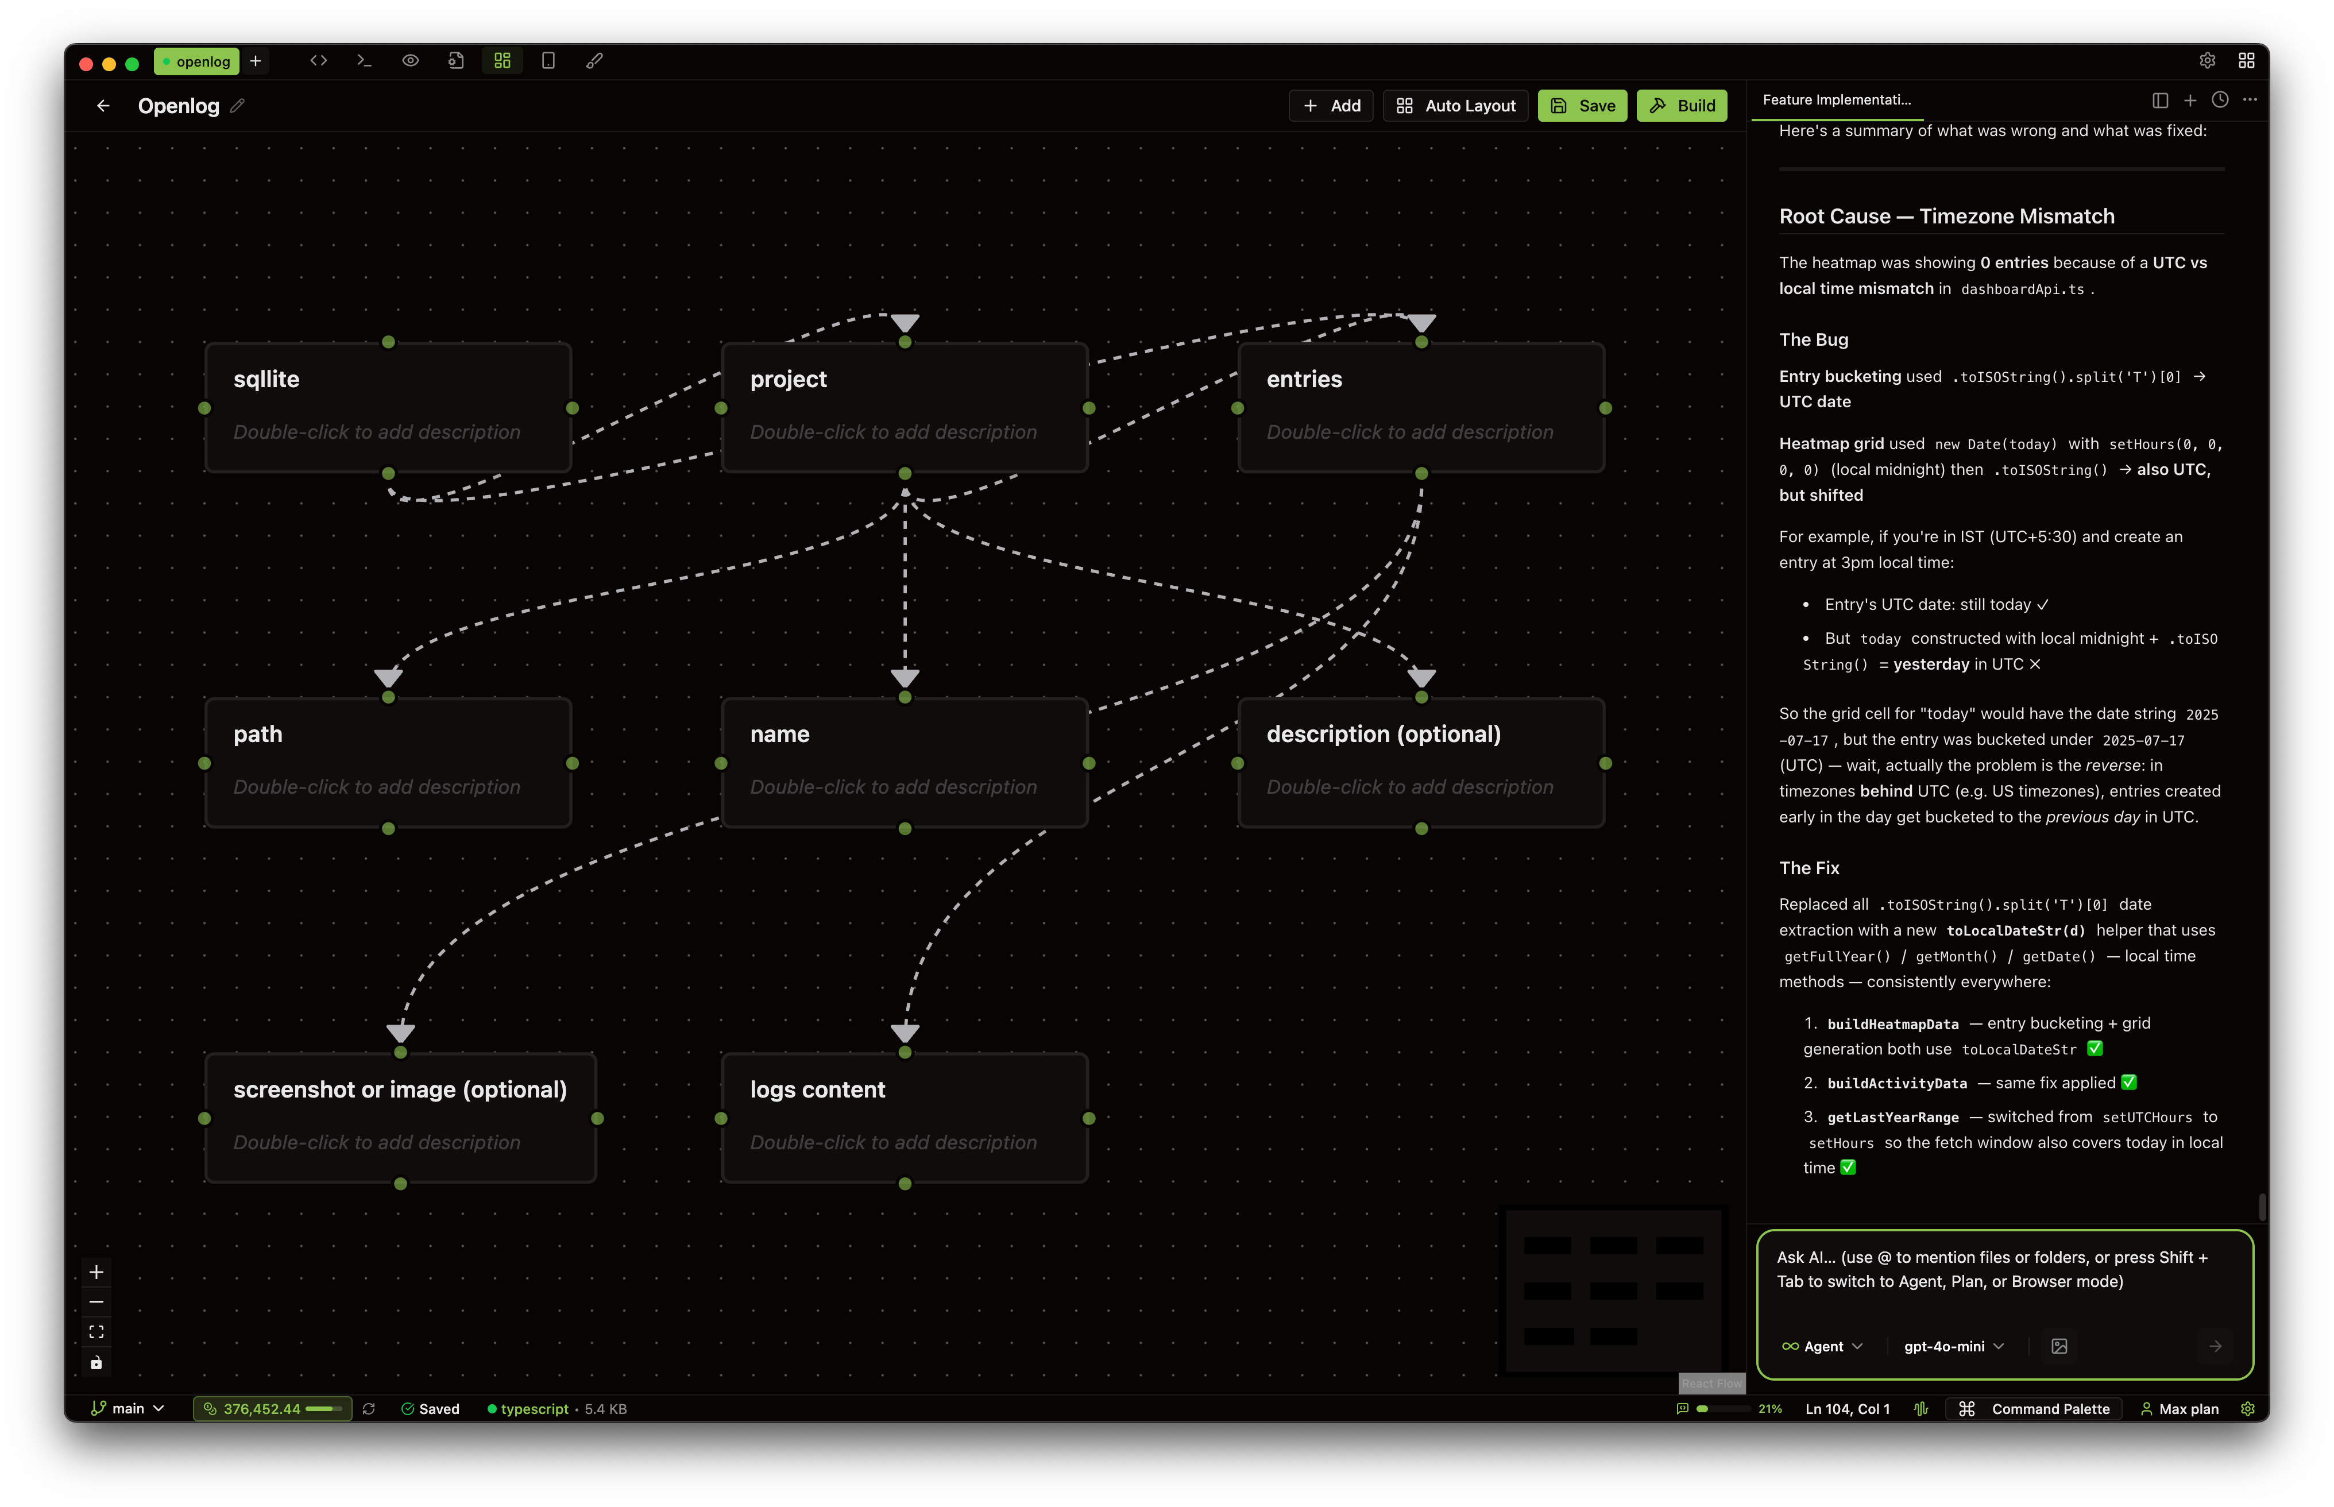Image resolution: width=2334 pixels, height=1507 pixels.
Task: Open the code editor view icon
Action: pos(318,61)
